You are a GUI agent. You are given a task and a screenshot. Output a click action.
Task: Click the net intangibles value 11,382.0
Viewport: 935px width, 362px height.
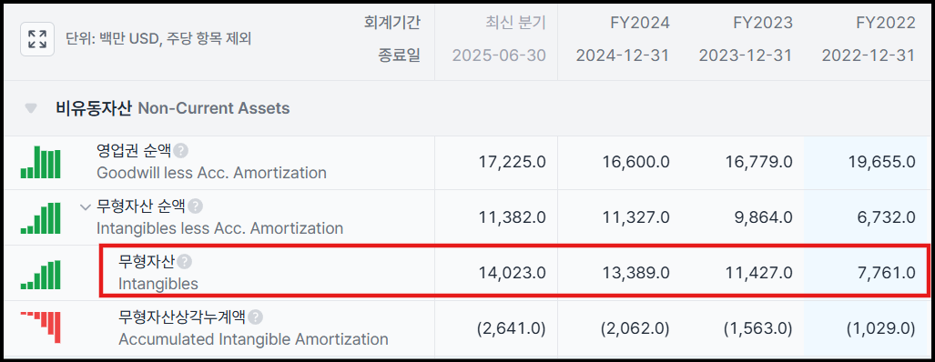click(513, 217)
